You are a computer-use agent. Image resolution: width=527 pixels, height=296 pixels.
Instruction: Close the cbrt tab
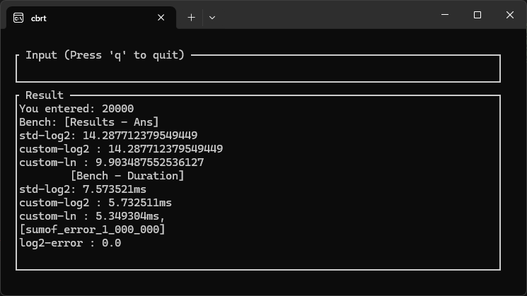tap(161, 18)
